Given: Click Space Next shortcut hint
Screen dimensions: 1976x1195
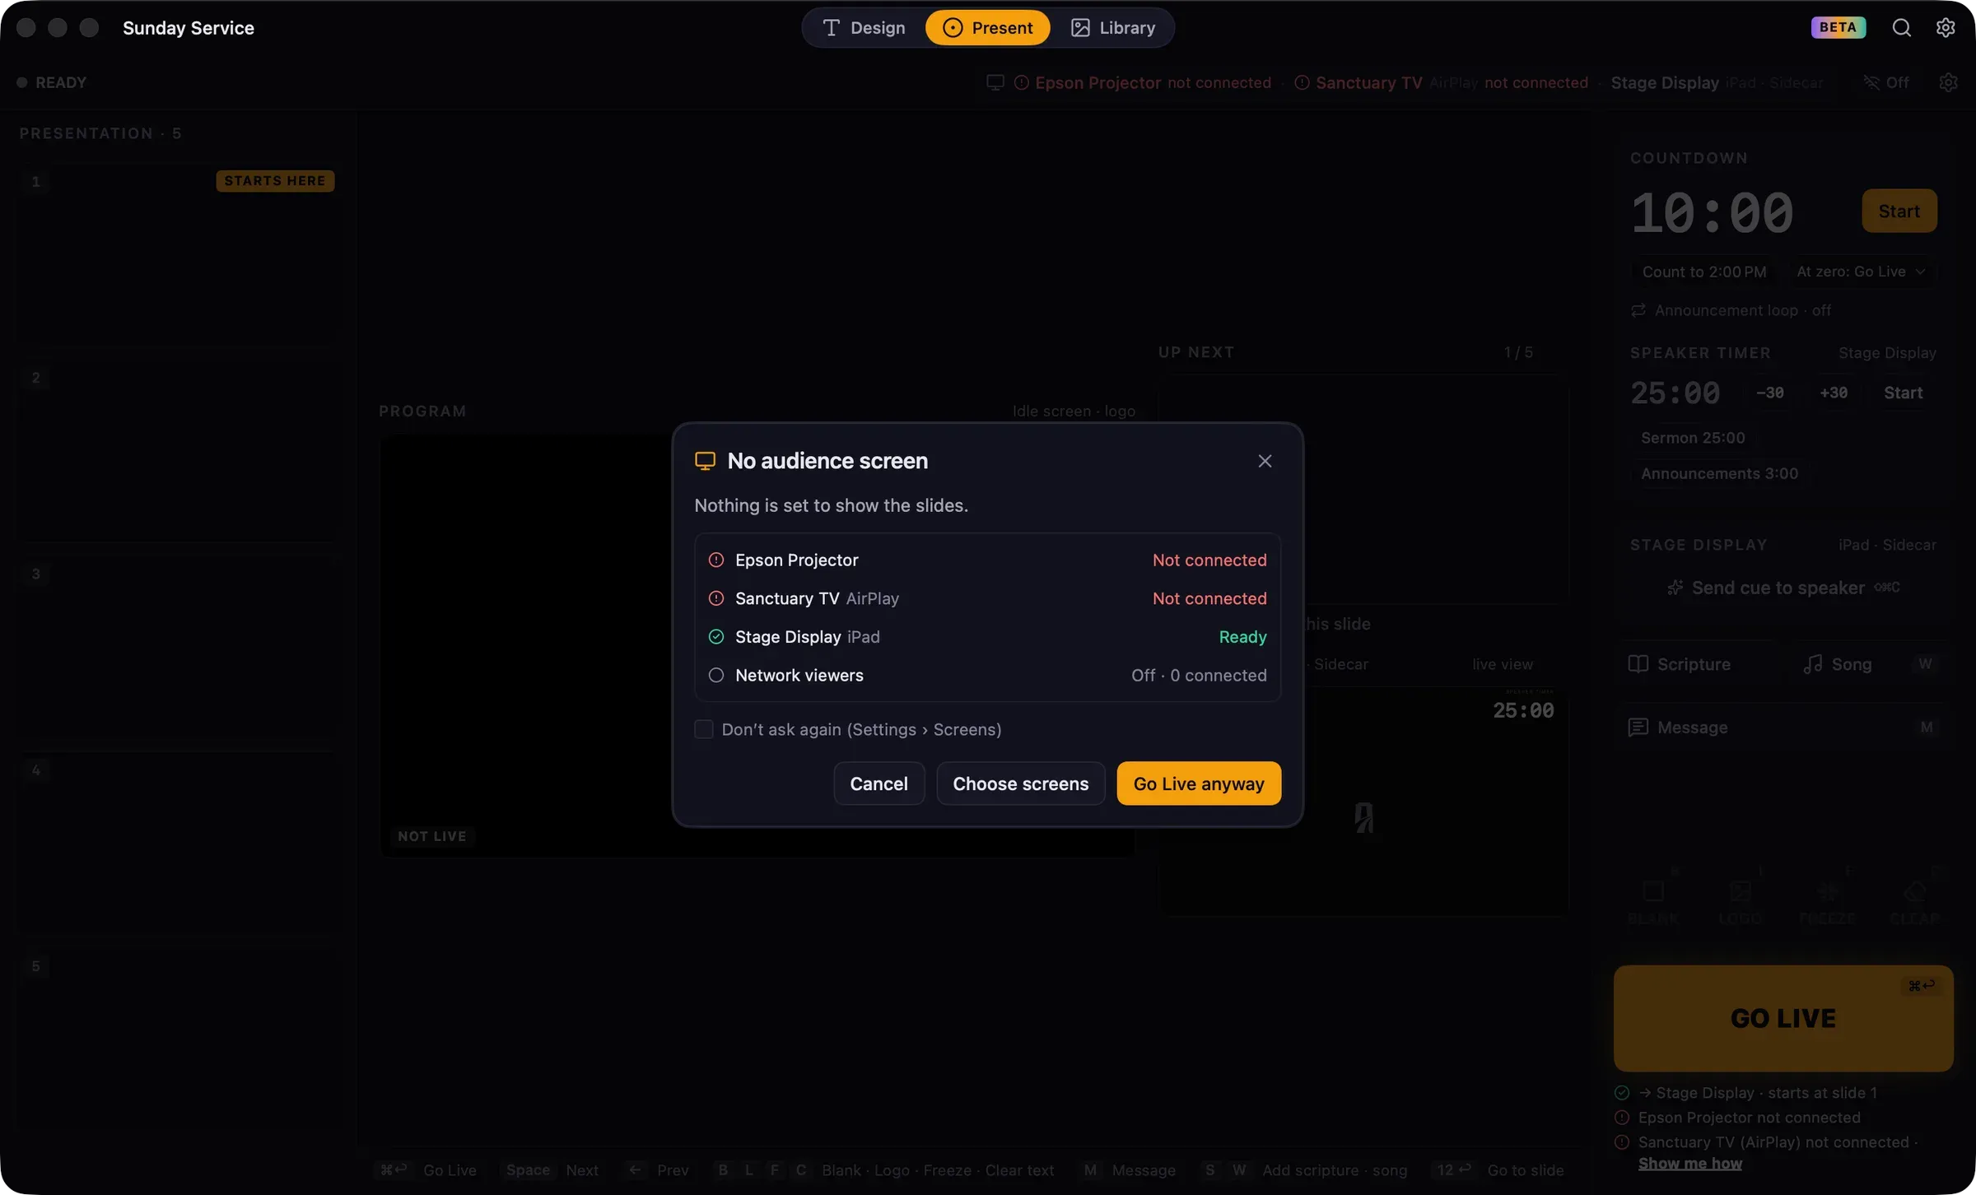Looking at the screenshot, I should [x=551, y=1170].
